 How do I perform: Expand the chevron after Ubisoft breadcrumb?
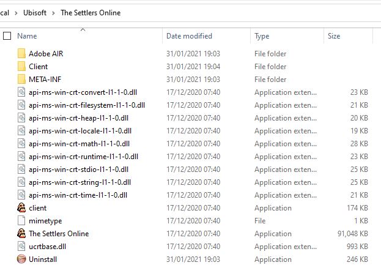[x=54, y=13]
